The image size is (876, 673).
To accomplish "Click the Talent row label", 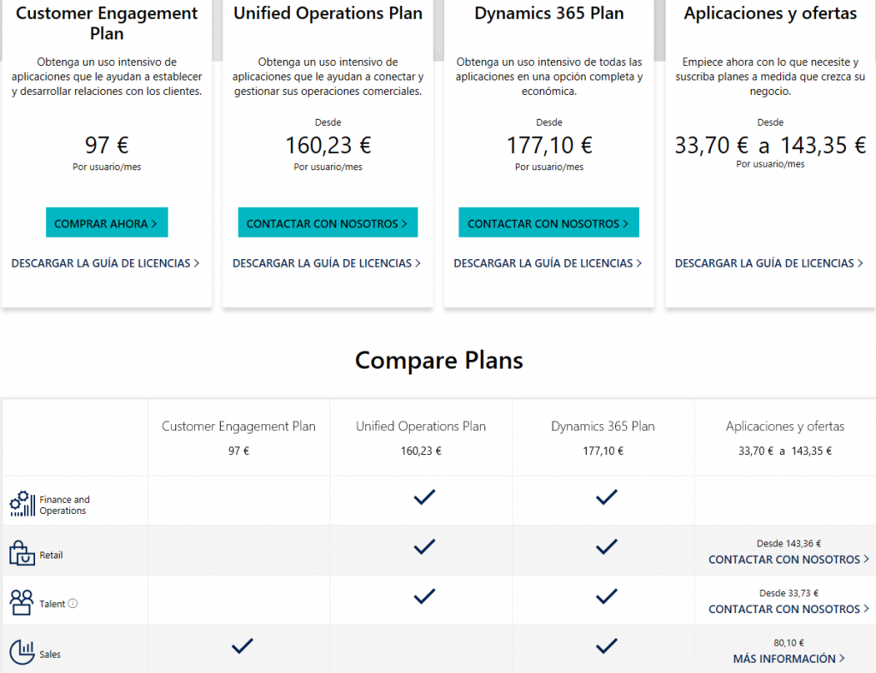I will click(x=52, y=604).
